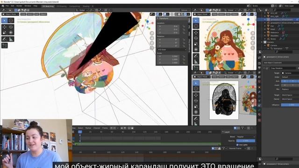299x168 pixels.
Task: Click Add Object Constraint button
Action: 281,63
